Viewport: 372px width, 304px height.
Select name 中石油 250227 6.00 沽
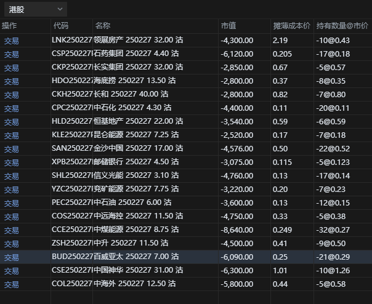(132, 202)
